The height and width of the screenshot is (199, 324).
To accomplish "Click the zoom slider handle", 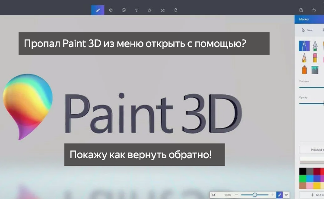I will (254, 195).
